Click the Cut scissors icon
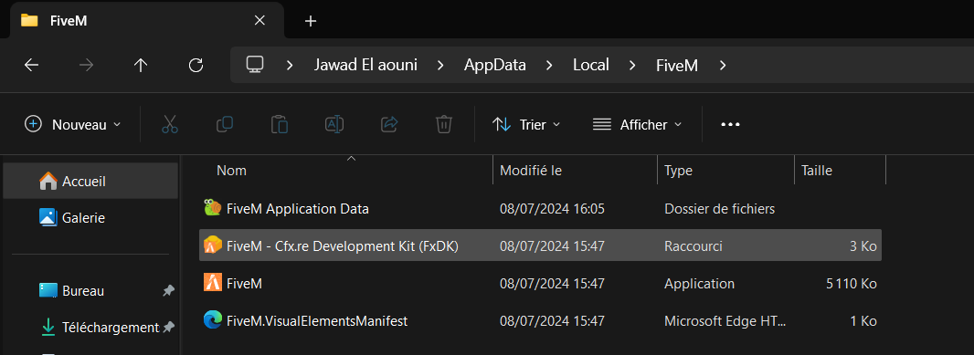 tap(170, 124)
